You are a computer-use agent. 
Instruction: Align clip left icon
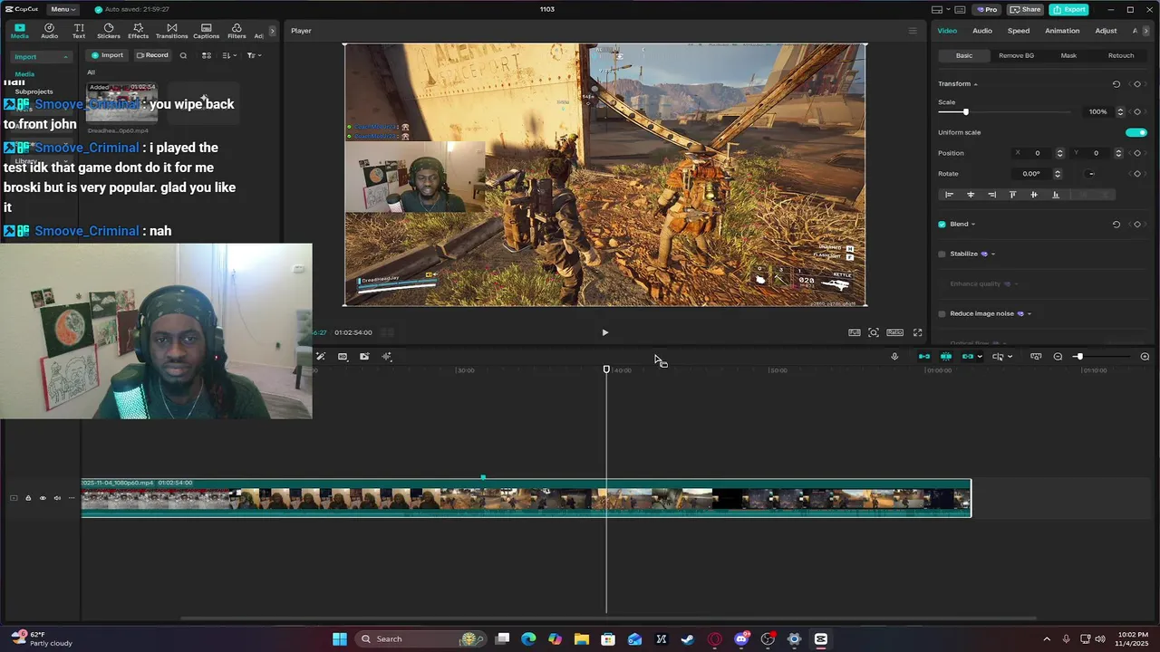[x=949, y=195]
